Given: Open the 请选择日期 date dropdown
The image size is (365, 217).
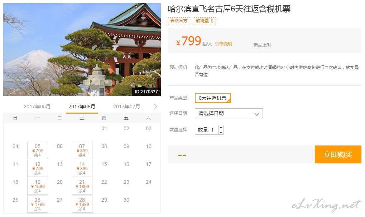Looking at the screenshot, I should coord(229,113).
